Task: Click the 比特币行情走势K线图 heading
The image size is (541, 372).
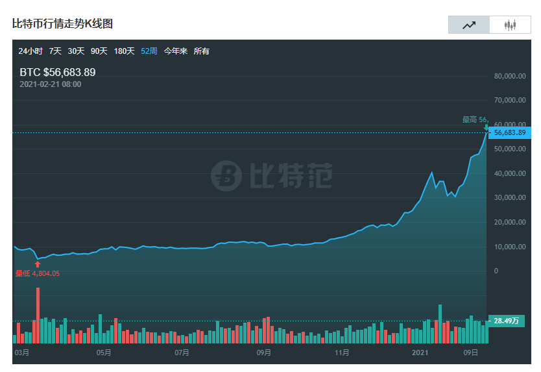Action: (x=62, y=23)
